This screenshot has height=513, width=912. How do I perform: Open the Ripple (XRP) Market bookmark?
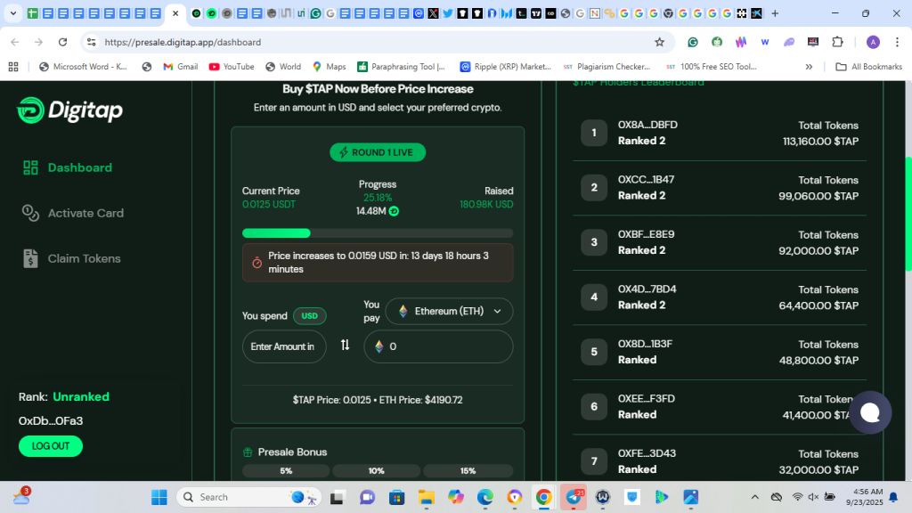[505, 67]
